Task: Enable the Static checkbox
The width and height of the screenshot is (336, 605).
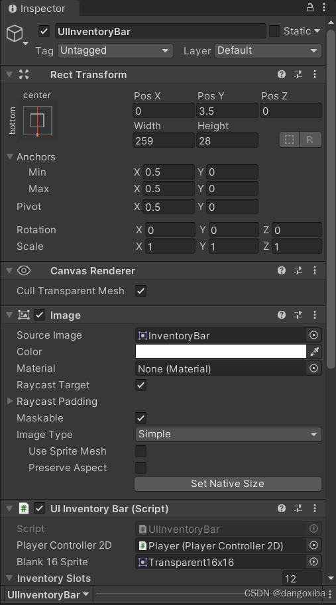Action: (x=274, y=31)
